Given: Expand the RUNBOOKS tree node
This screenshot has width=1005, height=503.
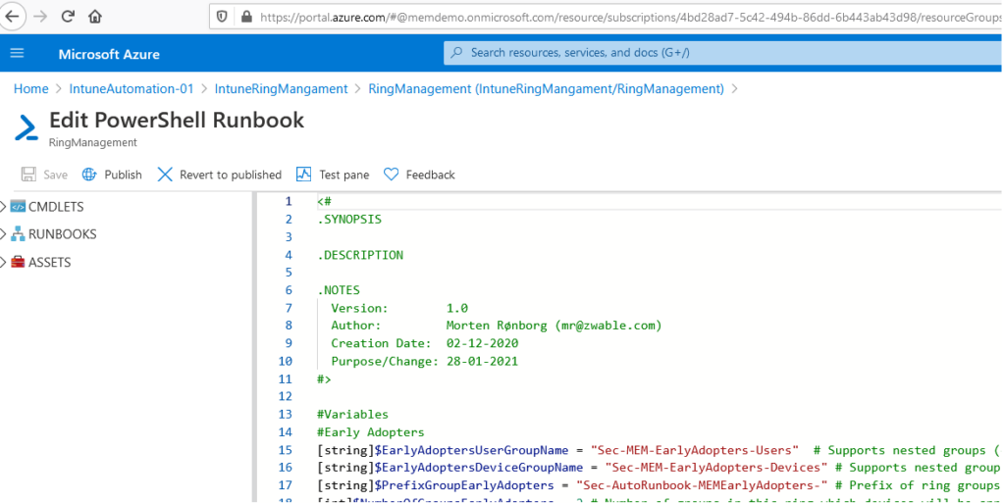Looking at the screenshot, I should (x=3, y=234).
